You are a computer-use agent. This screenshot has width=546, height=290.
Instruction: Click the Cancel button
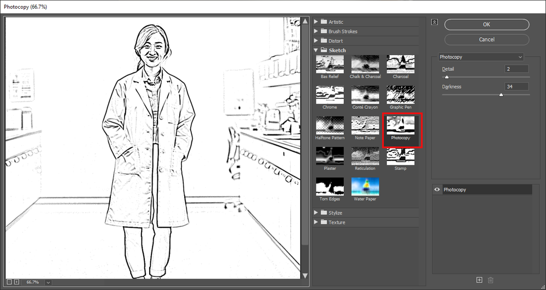pyautogui.click(x=486, y=39)
